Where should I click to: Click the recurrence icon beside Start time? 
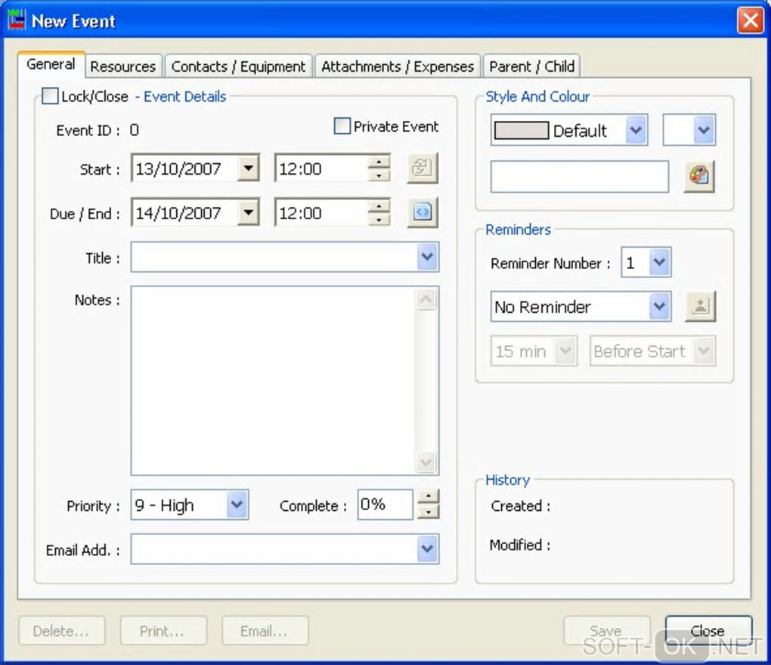pos(423,168)
